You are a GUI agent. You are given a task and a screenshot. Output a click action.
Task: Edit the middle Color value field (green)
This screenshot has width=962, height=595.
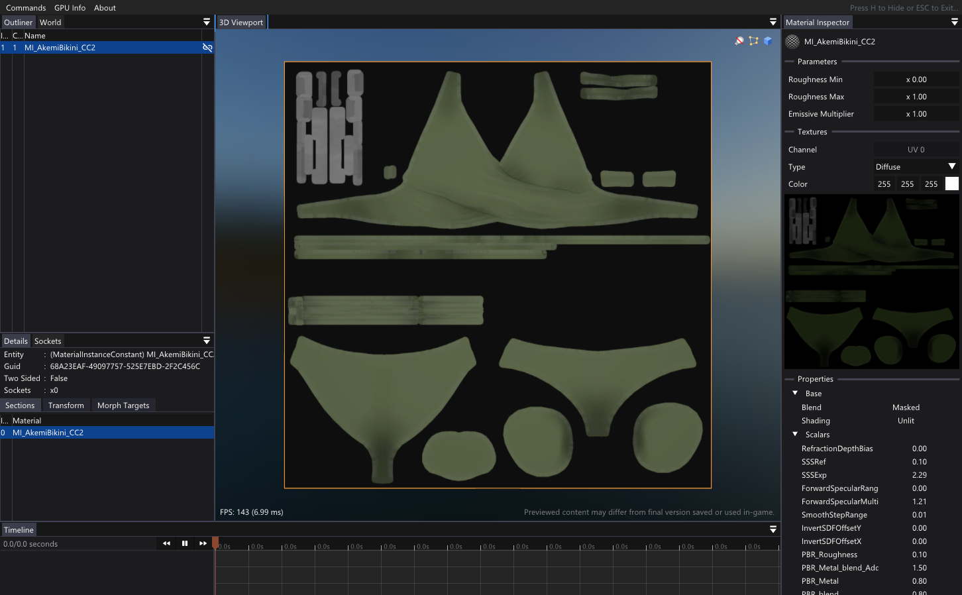click(908, 184)
